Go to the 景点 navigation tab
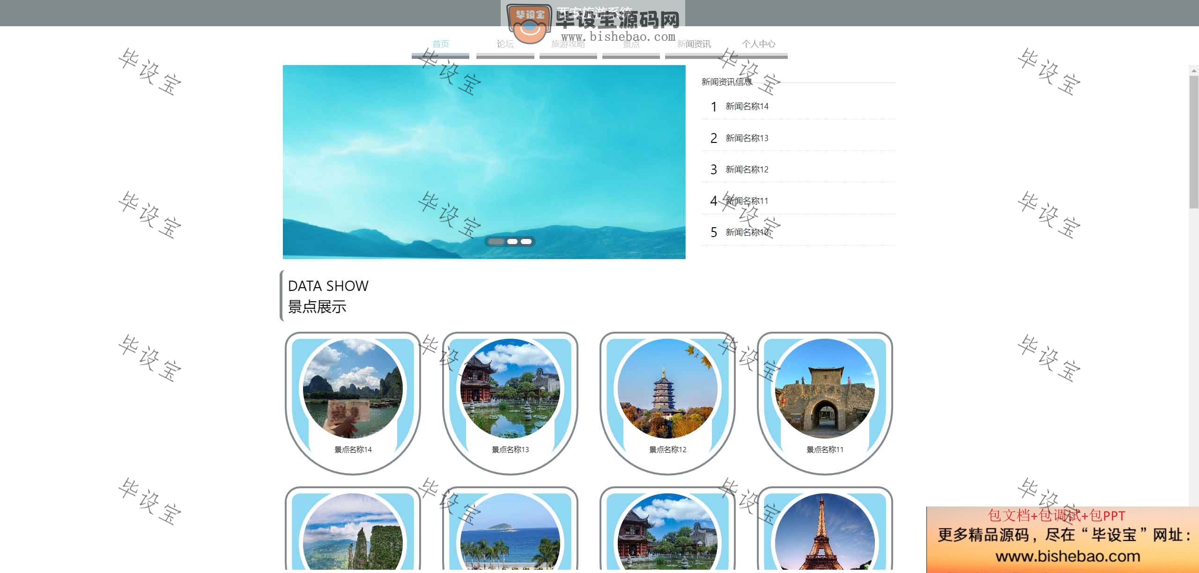The height and width of the screenshot is (573, 1199). 631,45
